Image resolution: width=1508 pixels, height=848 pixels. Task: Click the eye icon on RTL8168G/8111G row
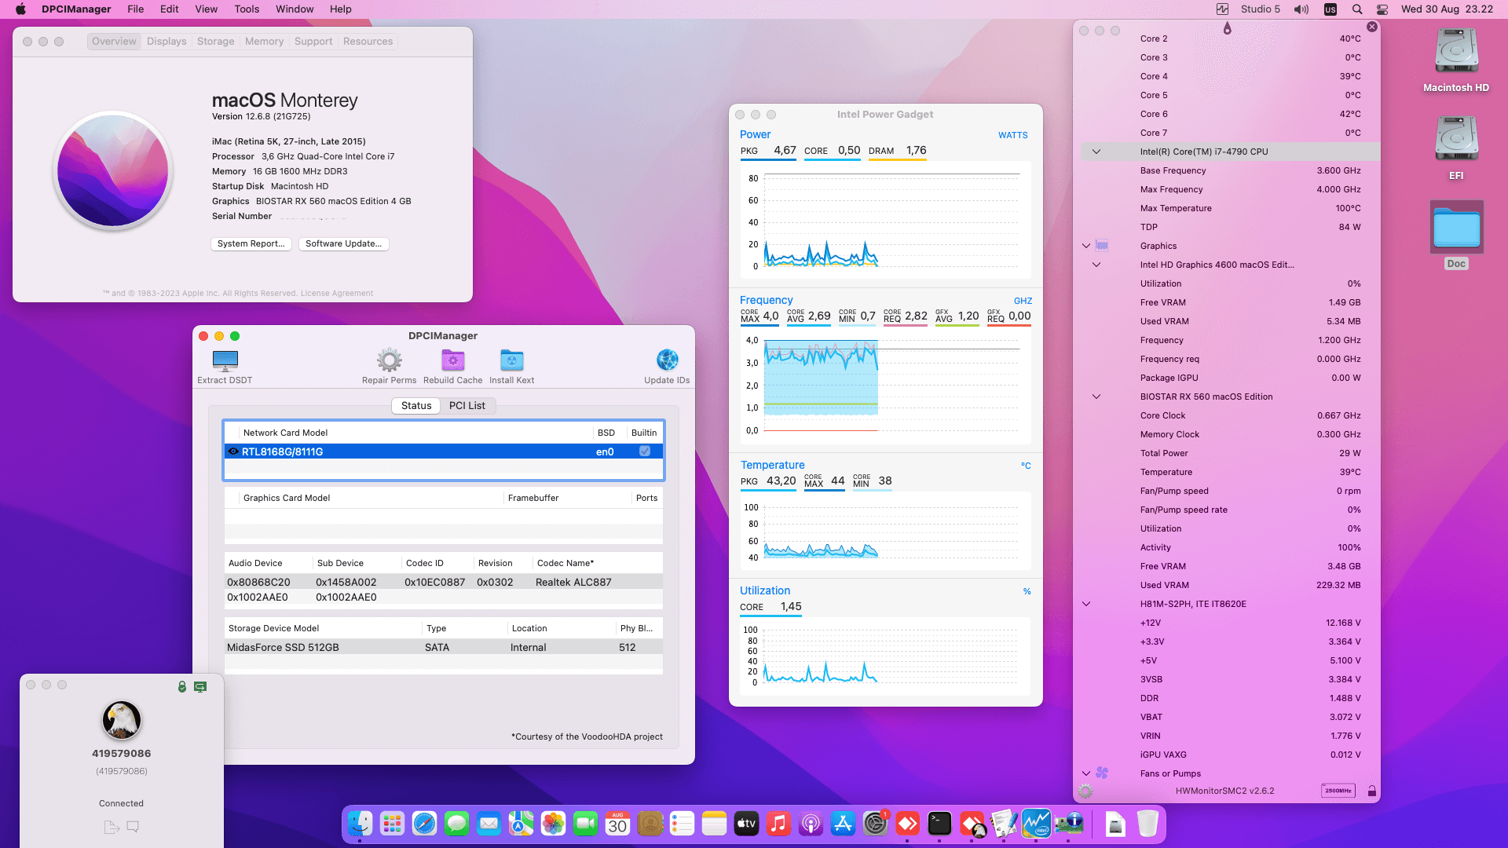(233, 451)
